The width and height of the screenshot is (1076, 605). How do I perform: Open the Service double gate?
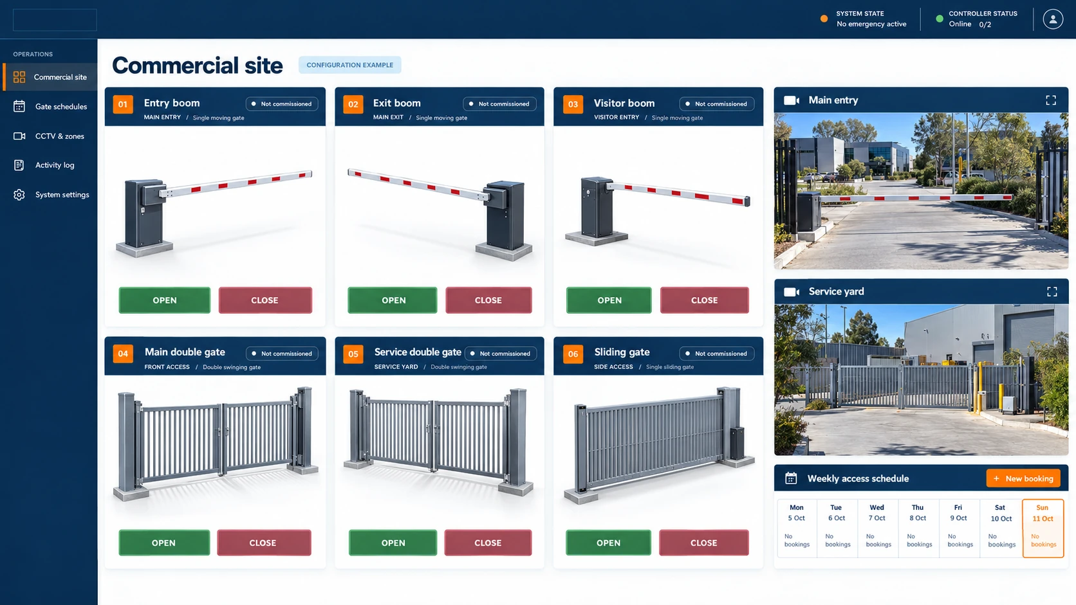pyautogui.click(x=393, y=543)
